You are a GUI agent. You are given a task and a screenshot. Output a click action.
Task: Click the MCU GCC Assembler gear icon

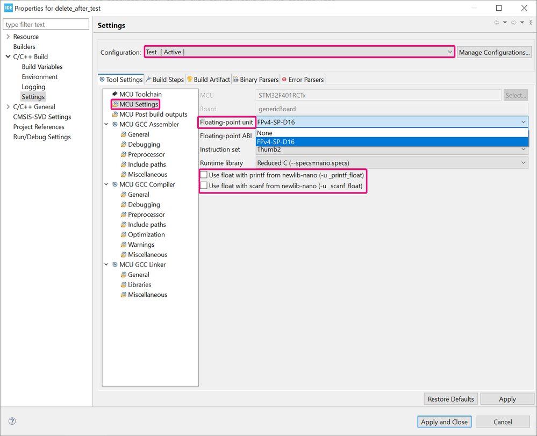coord(115,124)
